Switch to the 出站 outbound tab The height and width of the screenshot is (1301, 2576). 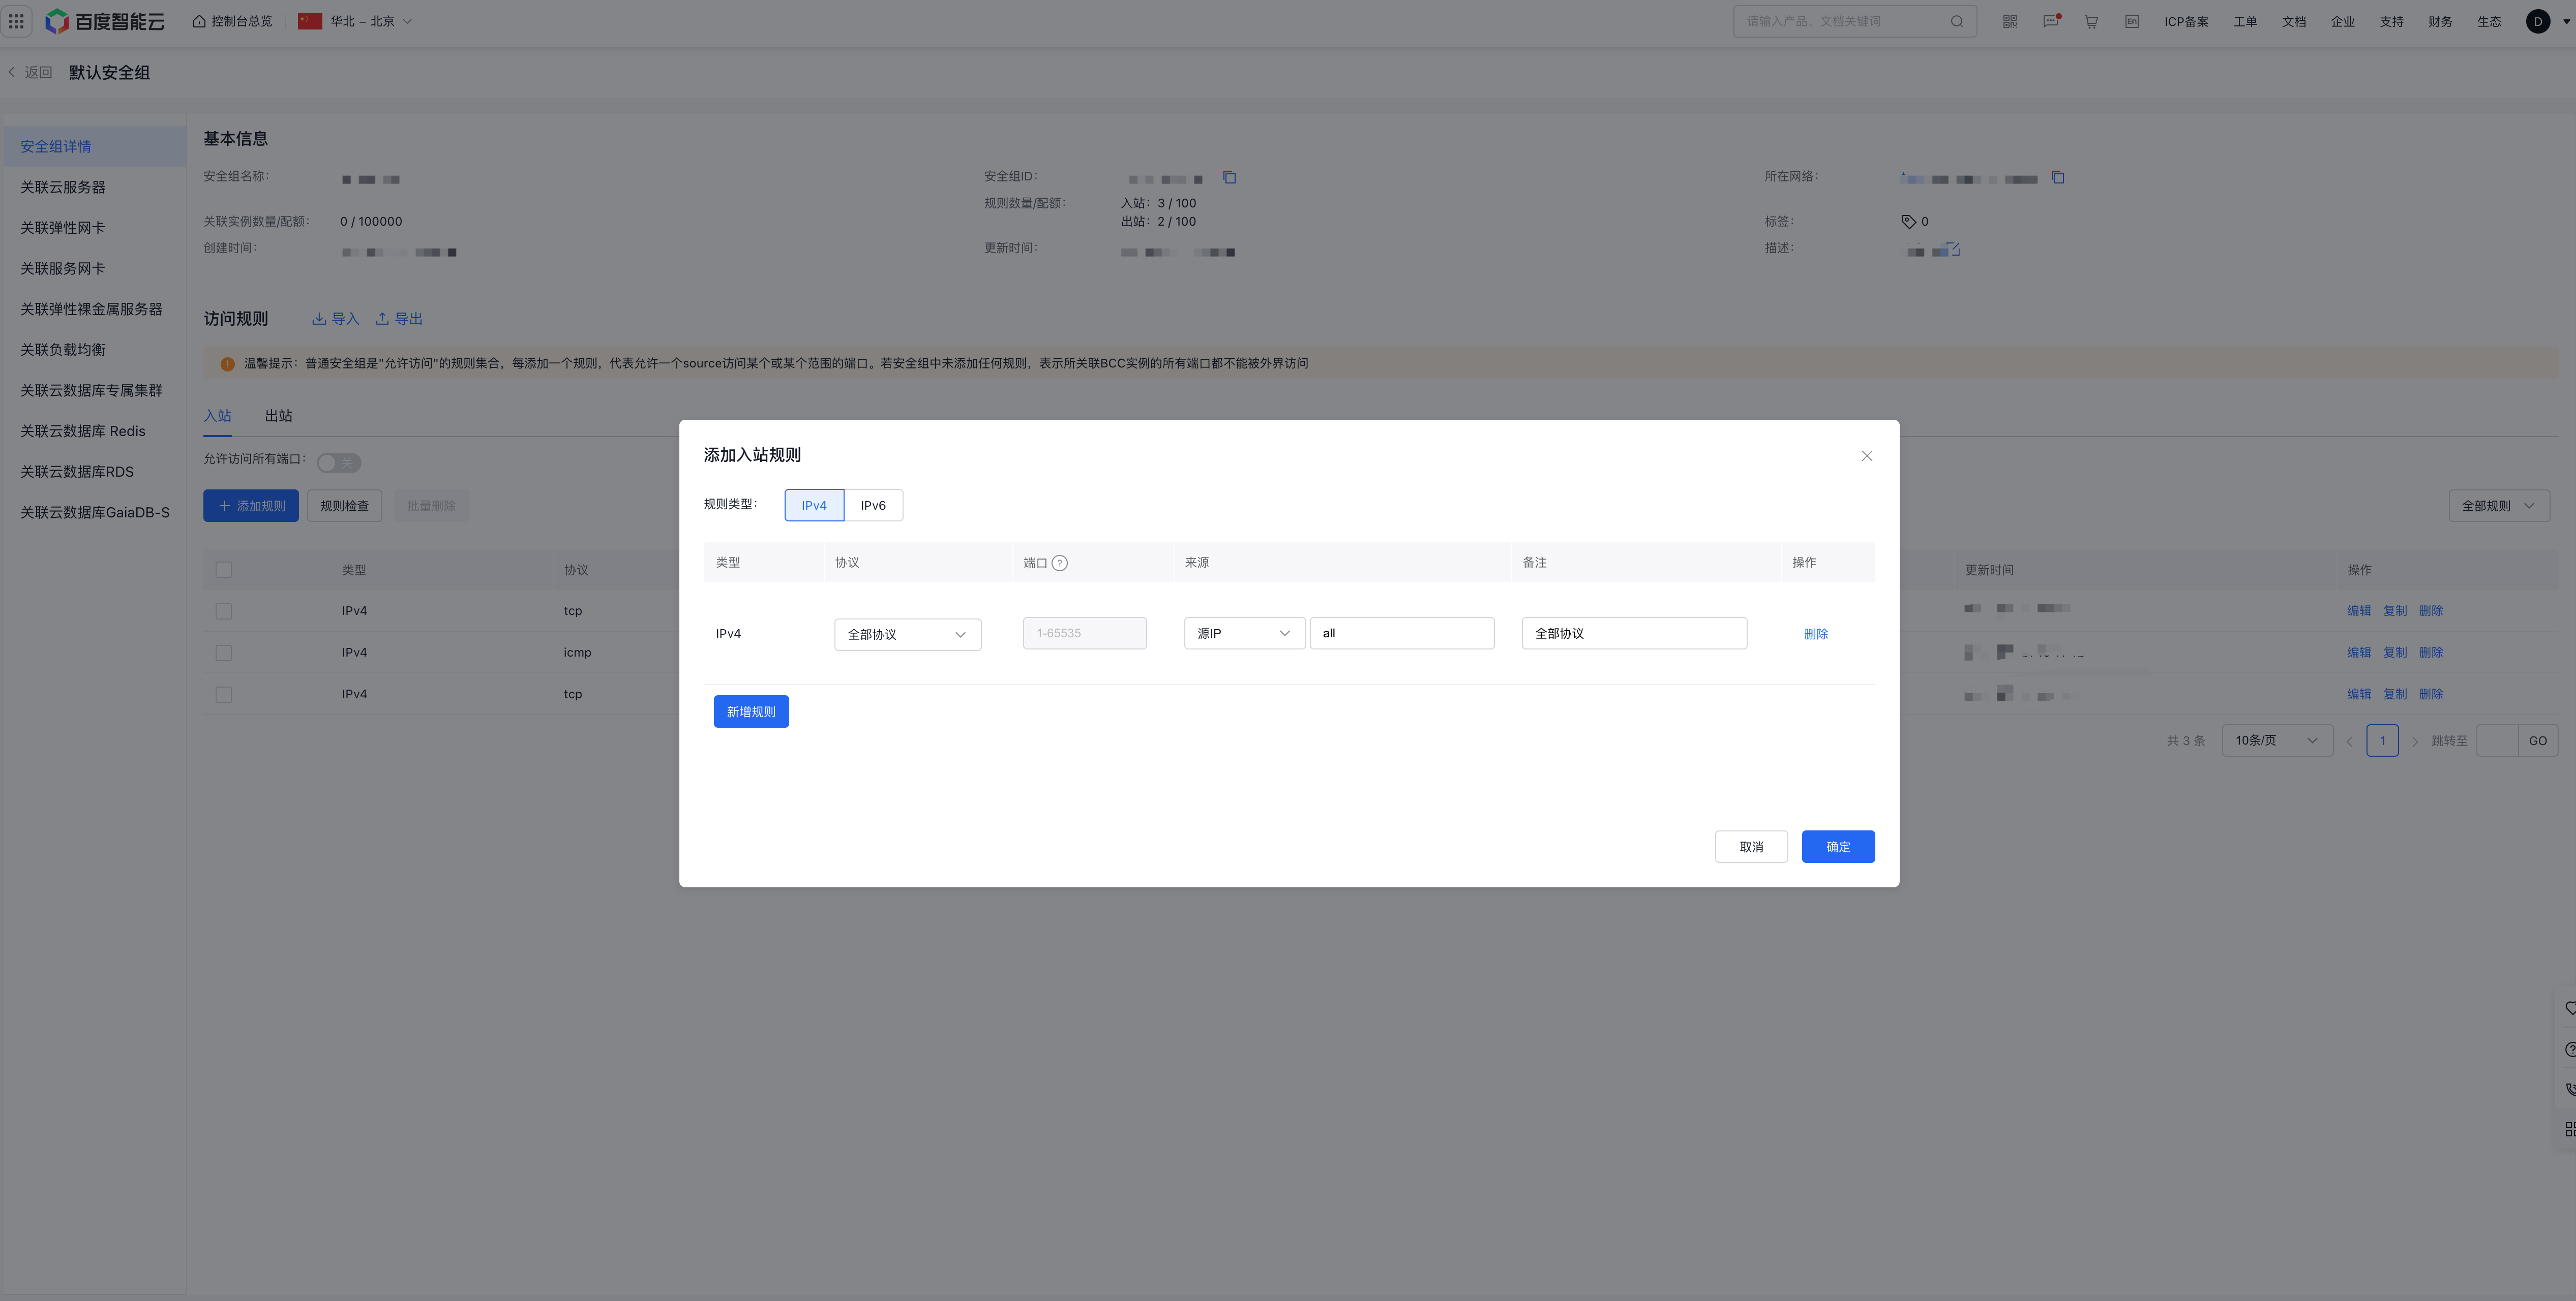pyautogui.click(x=278, y=416)
